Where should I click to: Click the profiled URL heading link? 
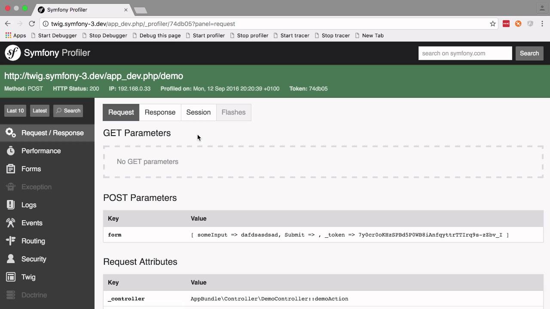pyautogui.click(x=94, y=76)
